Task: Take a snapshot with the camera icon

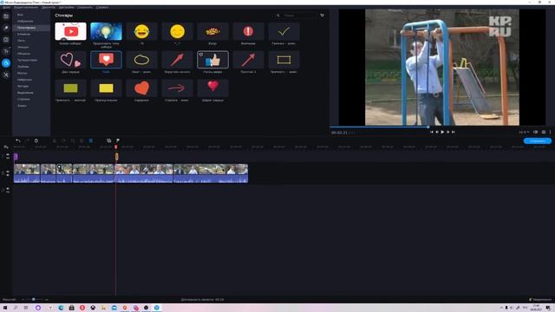Action: point(544,132)
